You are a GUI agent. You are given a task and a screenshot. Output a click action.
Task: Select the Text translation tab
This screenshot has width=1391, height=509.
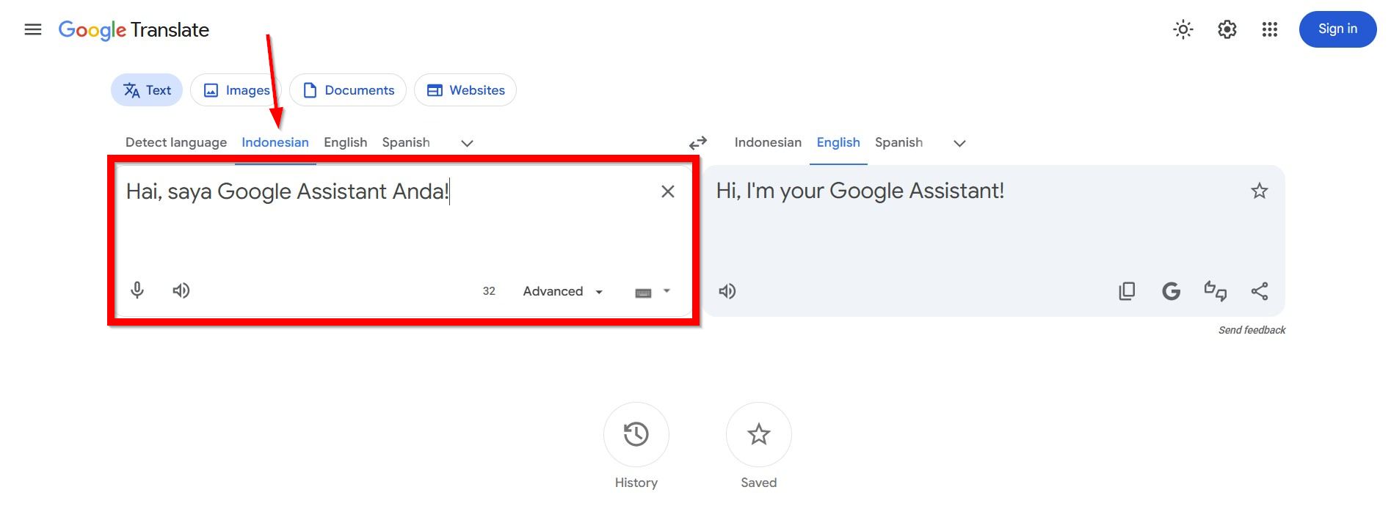(x=147, y=90)
